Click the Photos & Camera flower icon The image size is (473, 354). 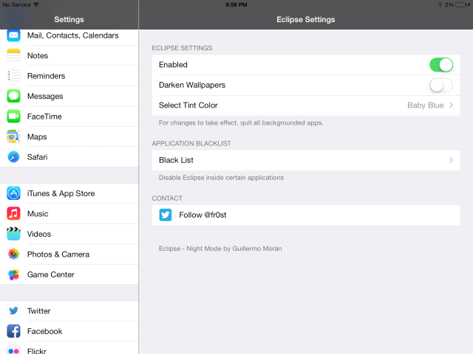click(x=13, y=254)
